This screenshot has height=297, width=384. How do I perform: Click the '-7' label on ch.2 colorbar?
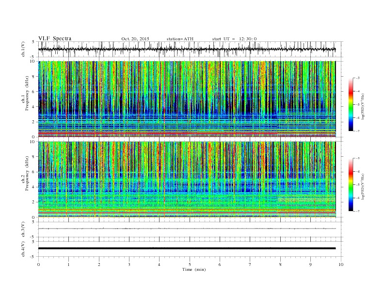coord(357,211)
